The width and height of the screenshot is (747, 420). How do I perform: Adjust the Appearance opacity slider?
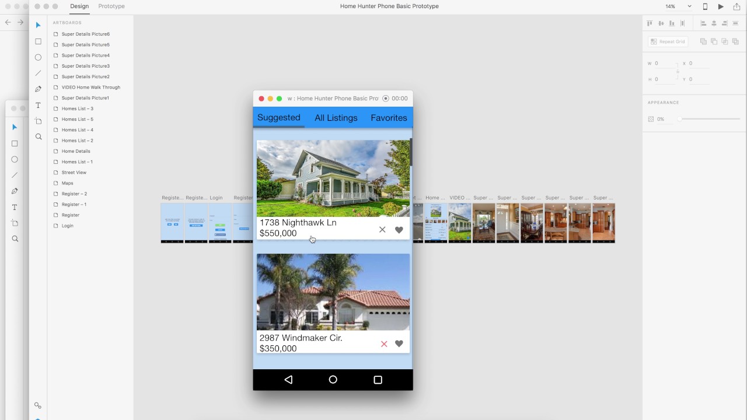710,119
